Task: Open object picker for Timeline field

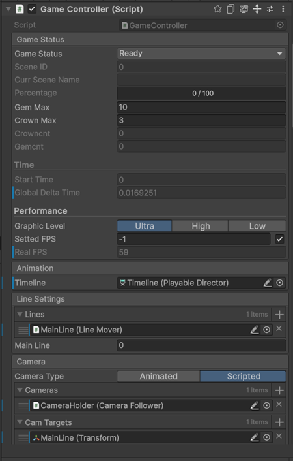Action: click(280, 283)
